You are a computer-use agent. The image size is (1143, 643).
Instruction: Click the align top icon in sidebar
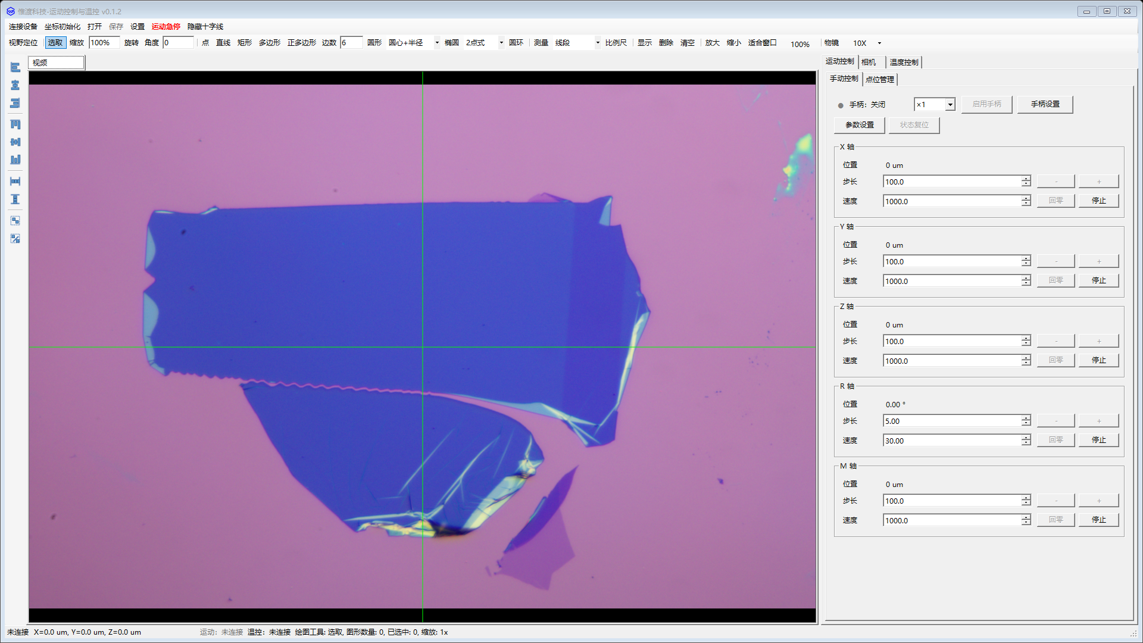[x=15, y=124]
